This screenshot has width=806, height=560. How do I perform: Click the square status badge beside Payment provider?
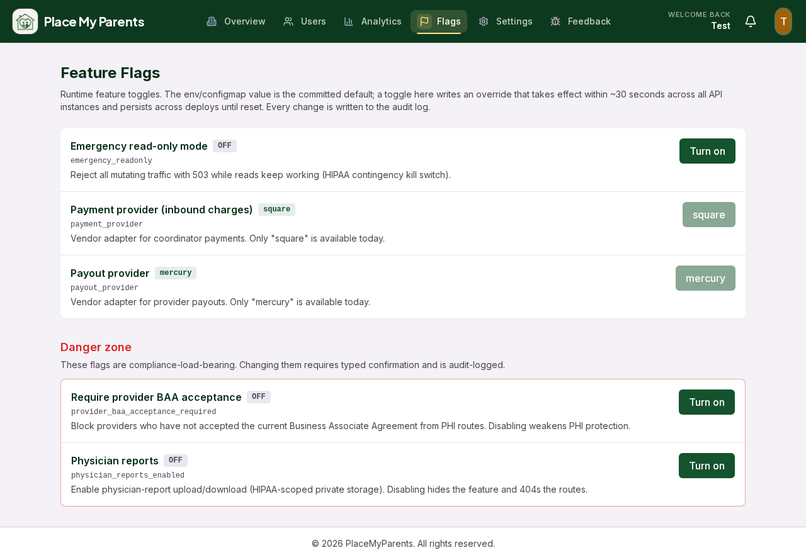coord(276,210)
